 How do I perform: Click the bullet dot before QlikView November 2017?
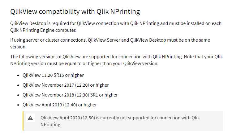(x=18, y=85)
